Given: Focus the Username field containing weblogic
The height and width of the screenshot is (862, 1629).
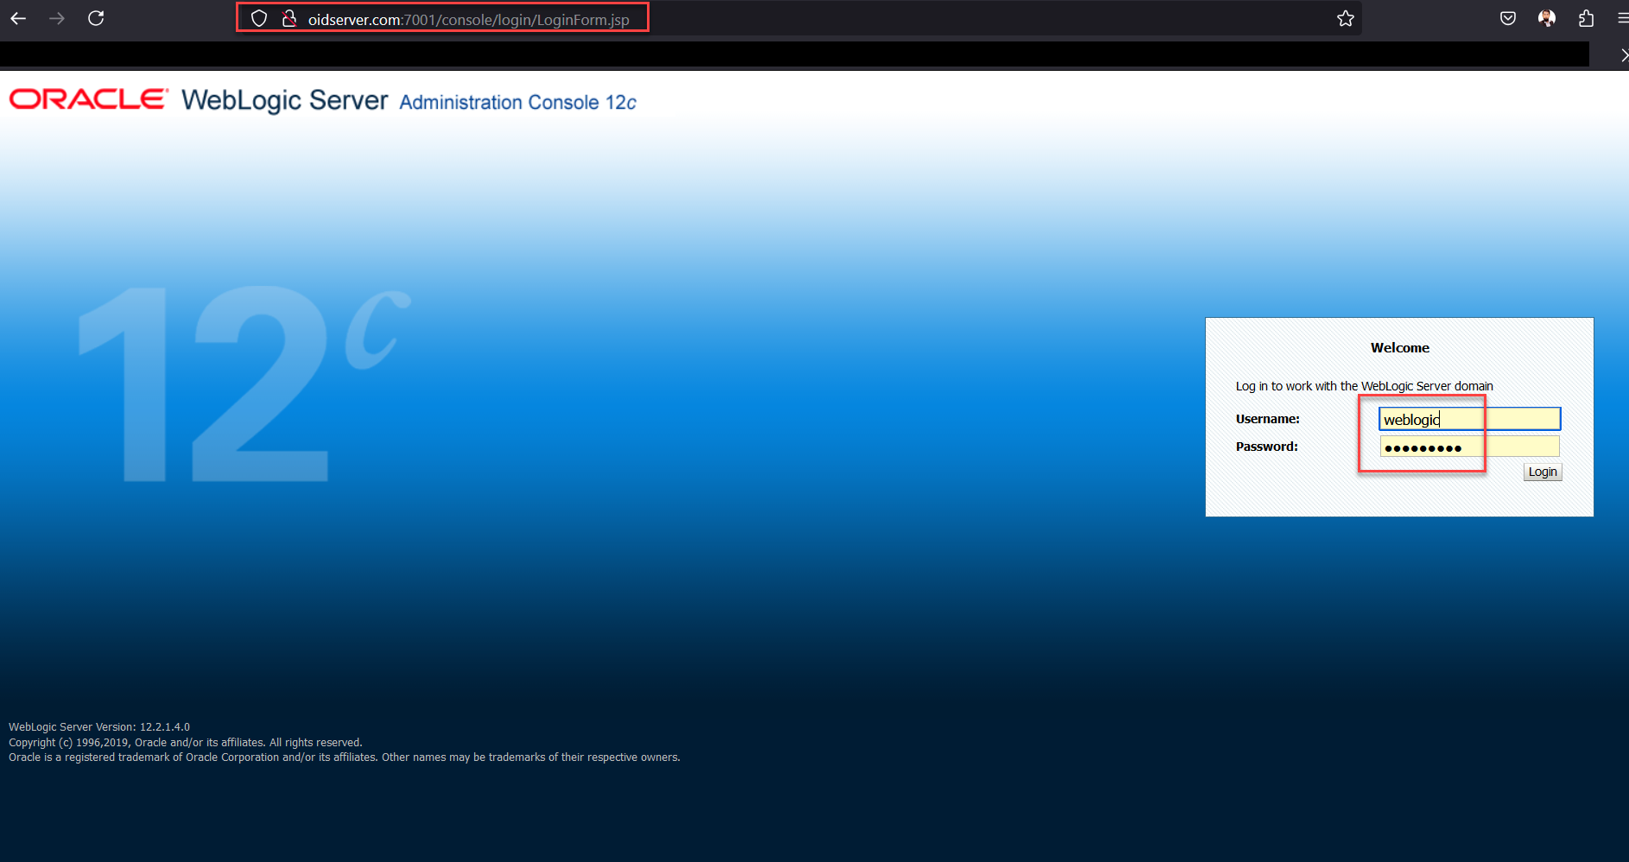Looking at the screenshot, I should click(1469, 419).
